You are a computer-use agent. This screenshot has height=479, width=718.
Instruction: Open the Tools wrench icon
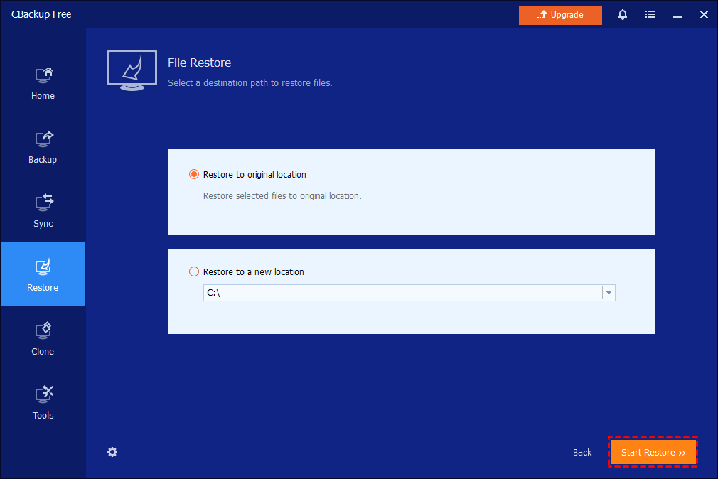pyautogui.click(x=43, y=395)
